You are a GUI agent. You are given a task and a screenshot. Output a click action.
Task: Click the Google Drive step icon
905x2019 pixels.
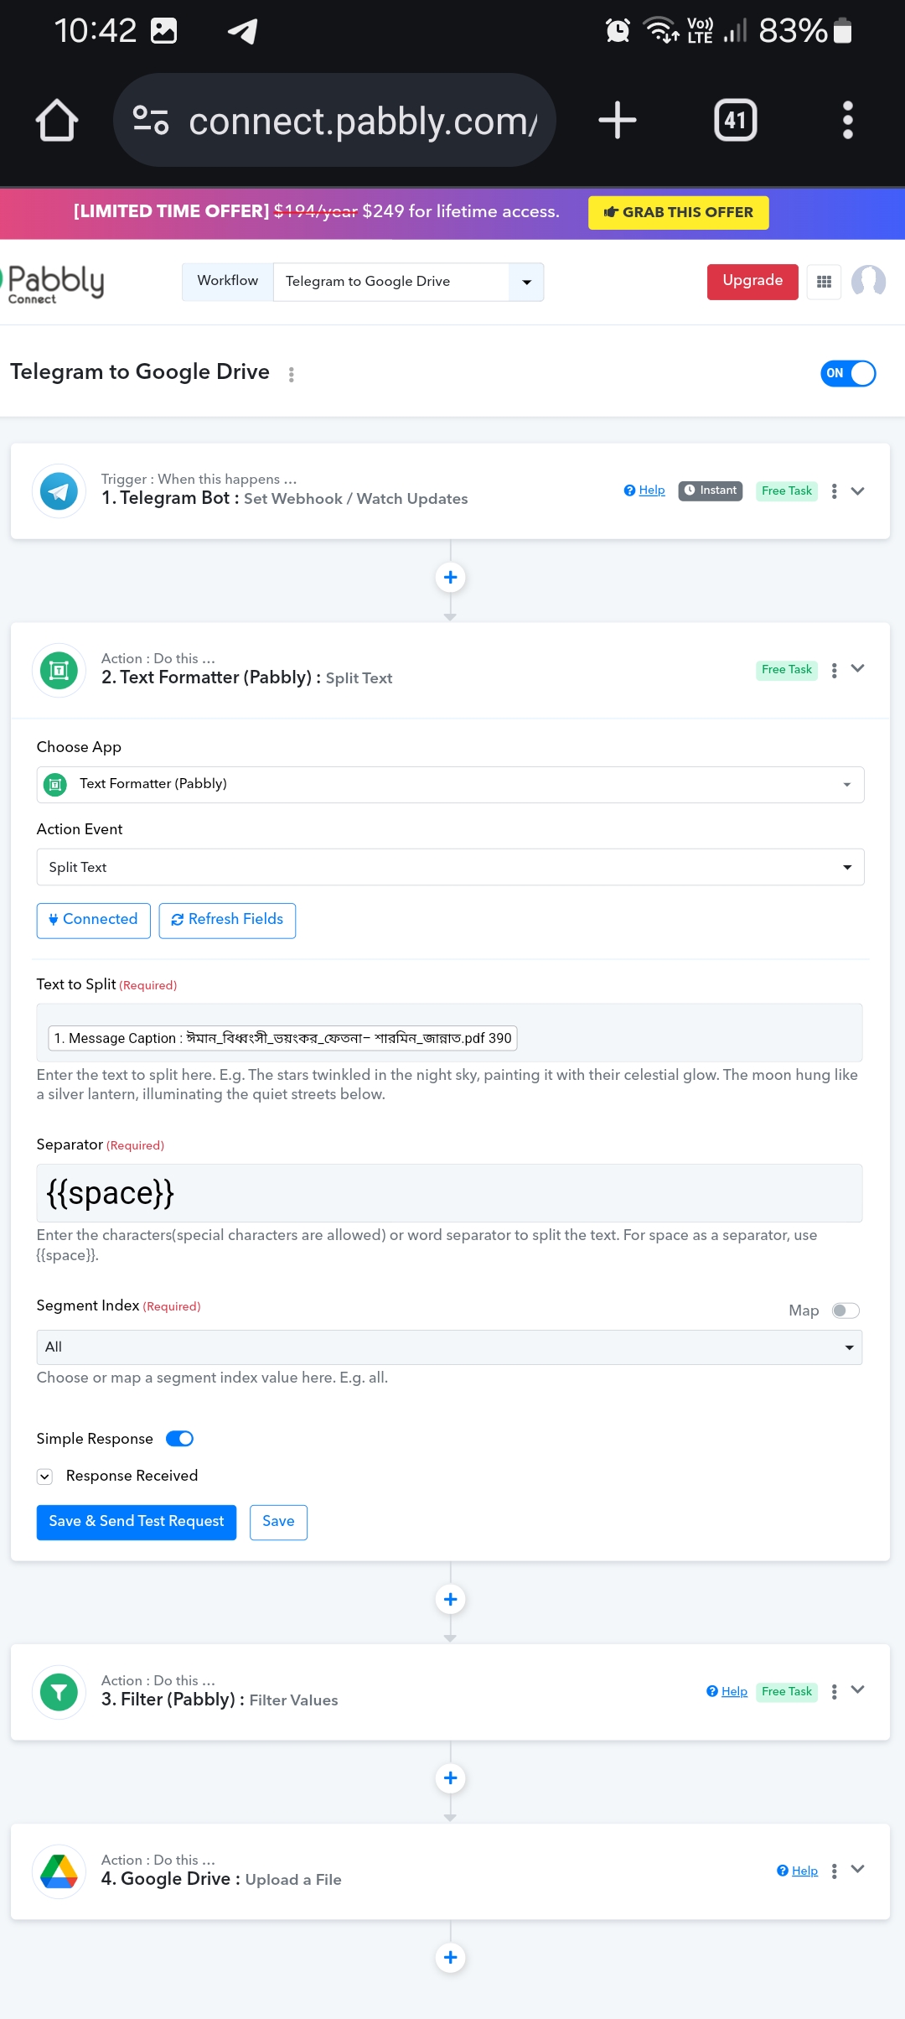pos(59,1871)
